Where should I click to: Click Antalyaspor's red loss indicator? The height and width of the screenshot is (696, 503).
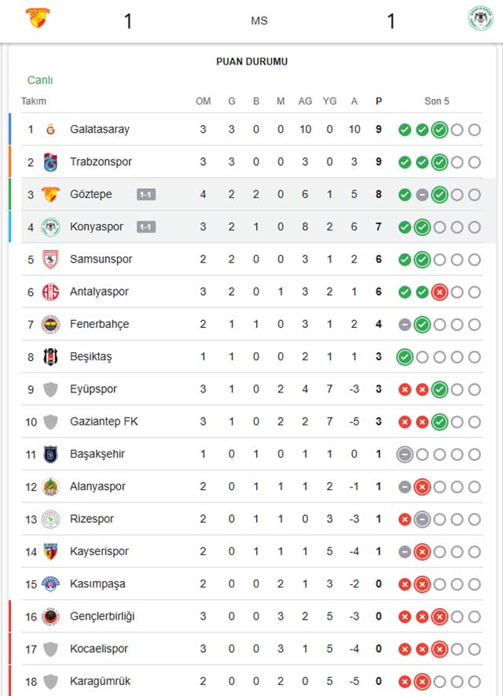(x=439, y=292)
